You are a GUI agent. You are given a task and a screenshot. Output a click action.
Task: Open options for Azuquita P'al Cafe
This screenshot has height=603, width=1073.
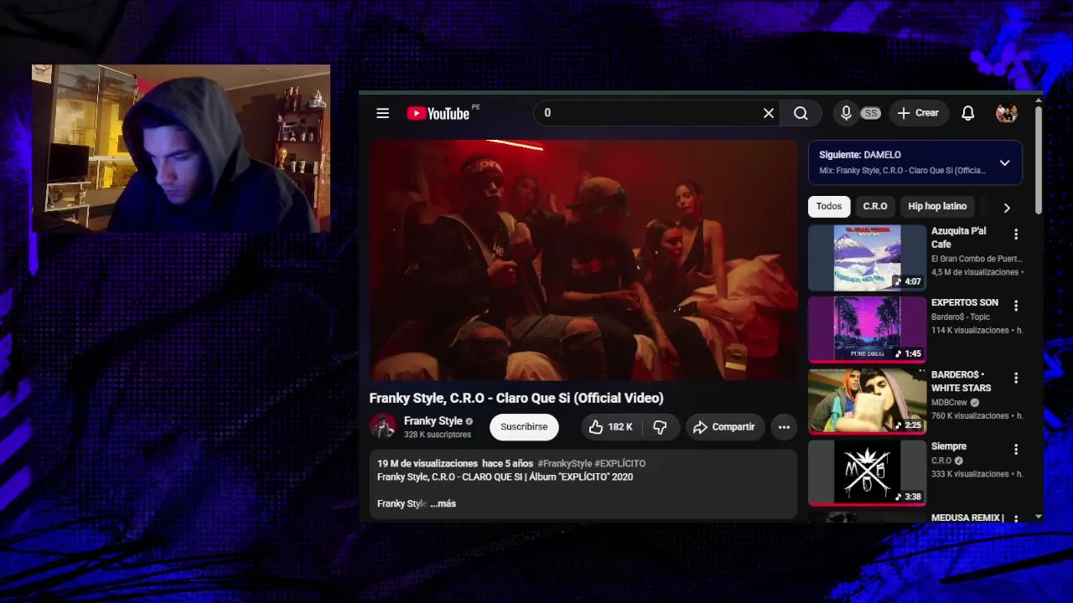click(1016, 234)
